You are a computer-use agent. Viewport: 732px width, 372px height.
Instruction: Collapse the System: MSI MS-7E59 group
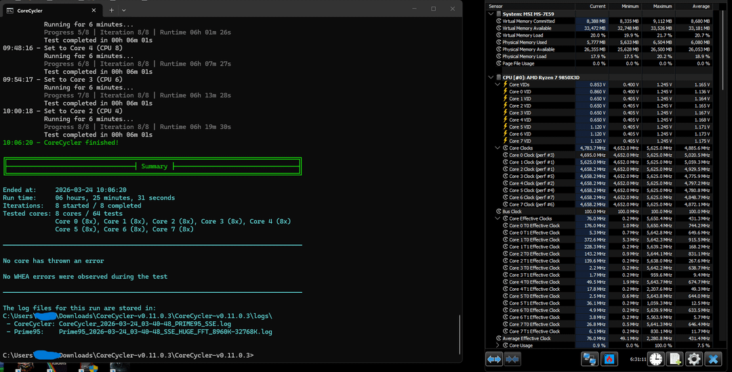pyautogui.click(x=492, y=14)
